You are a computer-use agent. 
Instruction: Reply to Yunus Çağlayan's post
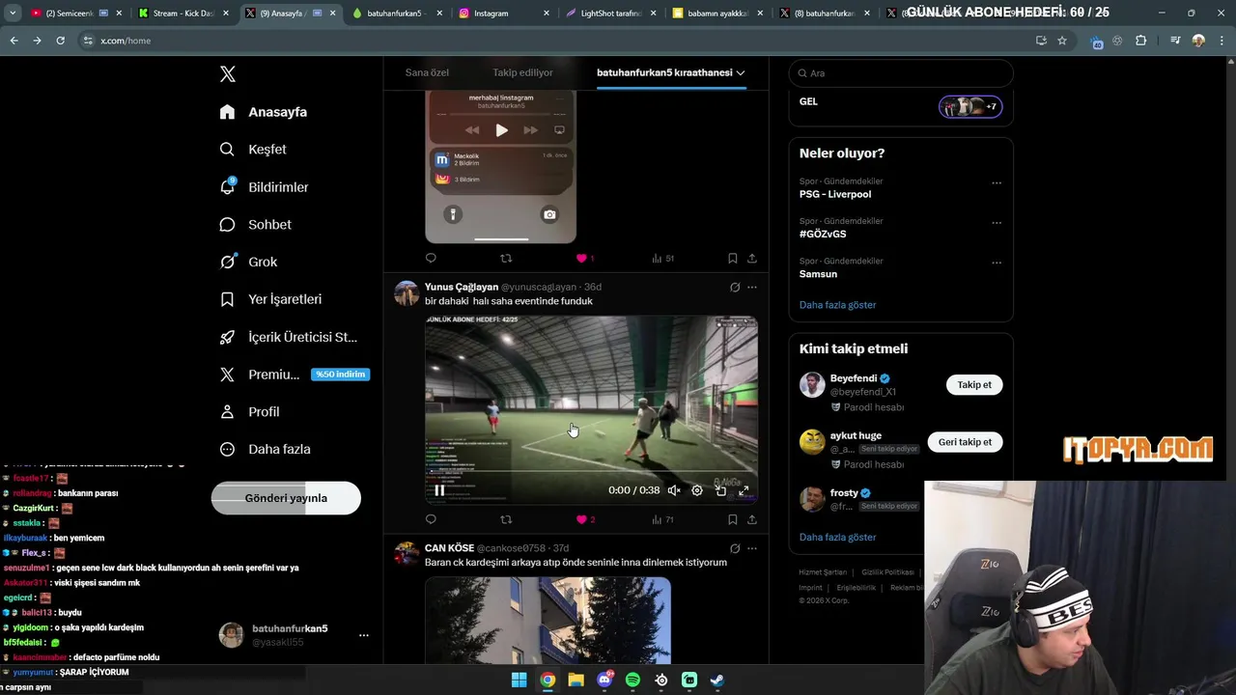point(431,519)
